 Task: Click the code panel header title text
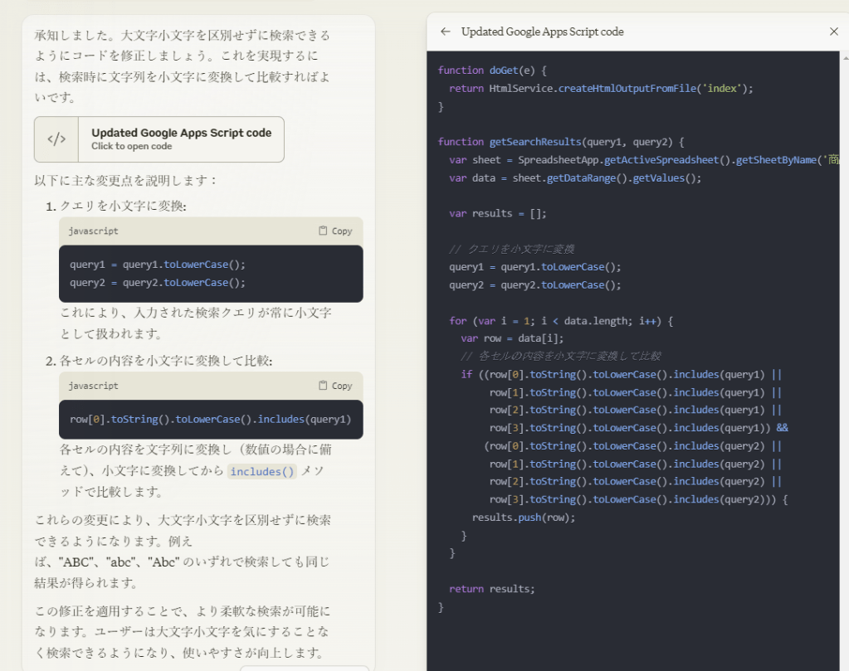(542, 32)
